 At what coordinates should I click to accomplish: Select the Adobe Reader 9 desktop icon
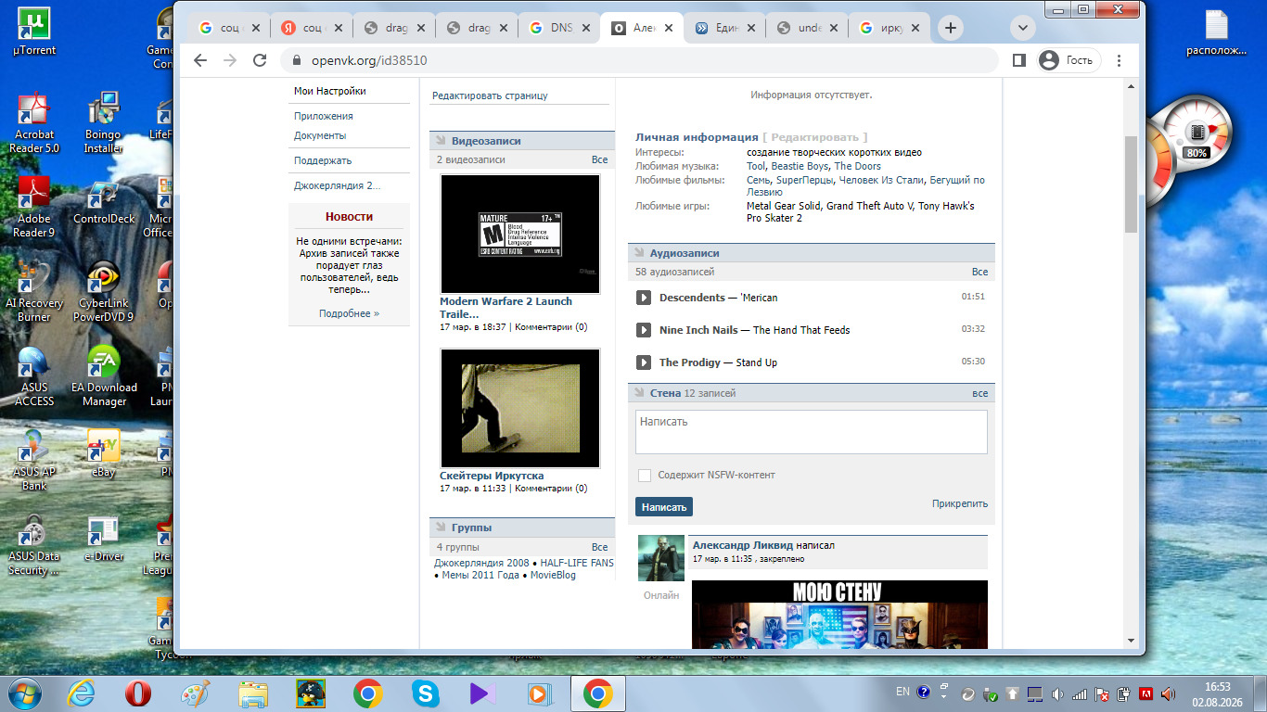[x=34, y=207]
